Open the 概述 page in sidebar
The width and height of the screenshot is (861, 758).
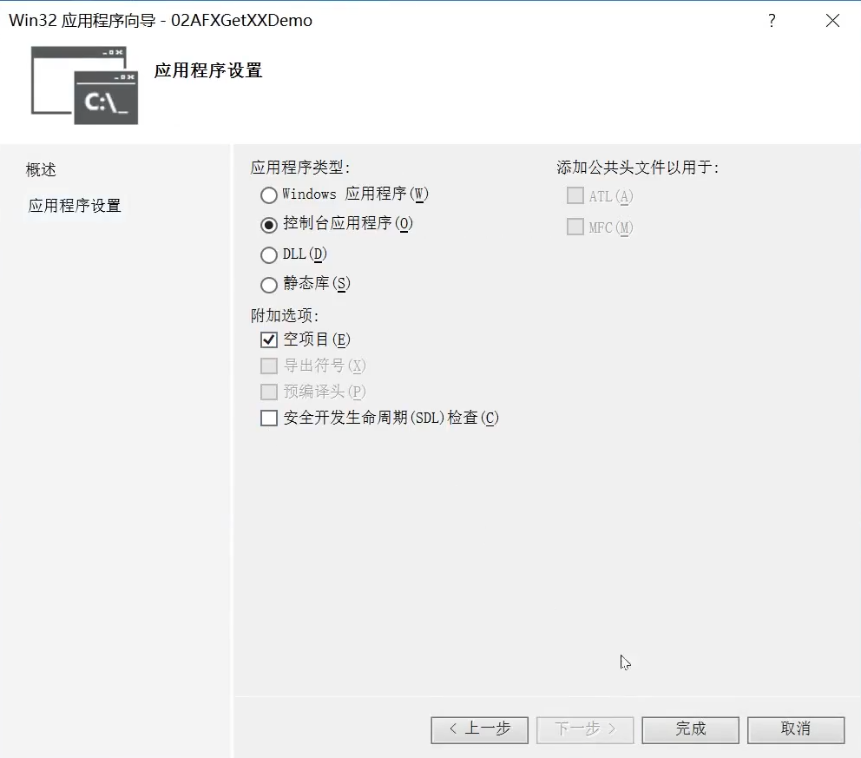41,169
